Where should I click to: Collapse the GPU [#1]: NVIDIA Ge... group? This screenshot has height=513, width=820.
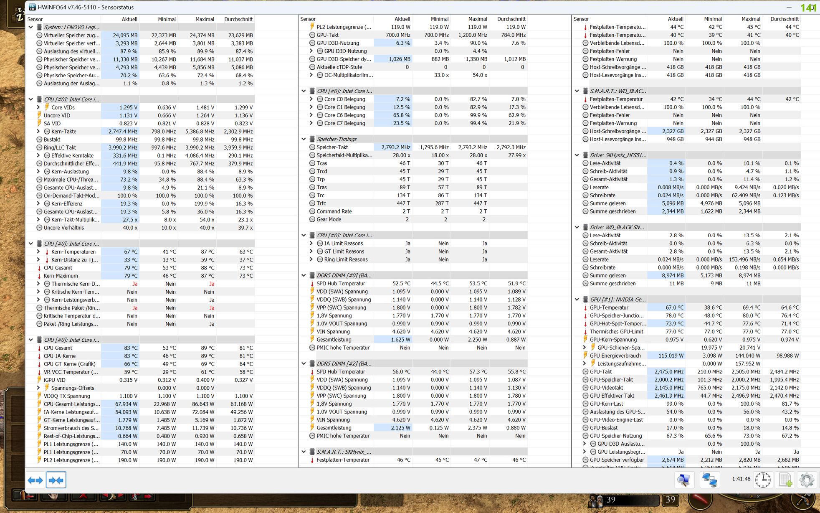coord(577,300)
